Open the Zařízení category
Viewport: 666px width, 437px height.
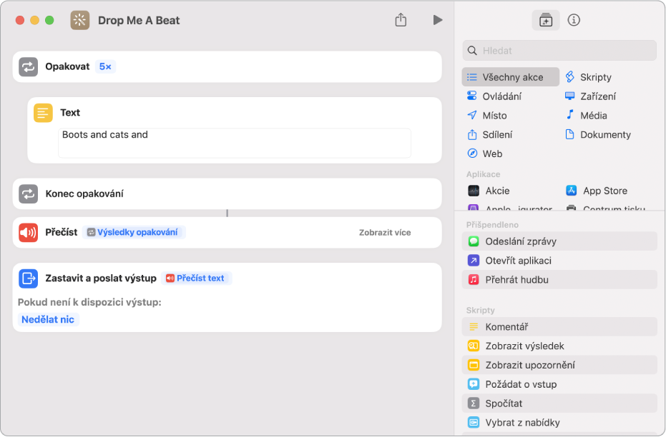pyautogui.click(x=590, y=96)
